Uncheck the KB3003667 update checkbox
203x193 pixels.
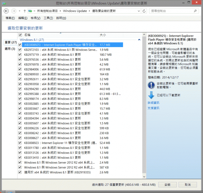click(20, 108)
